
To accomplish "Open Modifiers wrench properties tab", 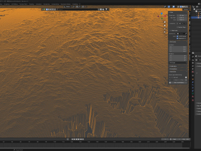I will (x=193, y=82).
